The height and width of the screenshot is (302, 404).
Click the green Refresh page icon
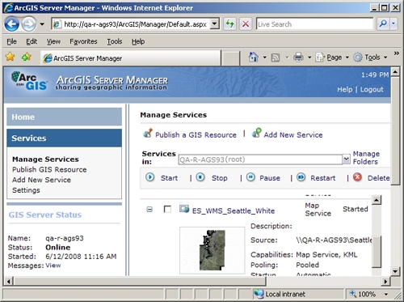229,24
